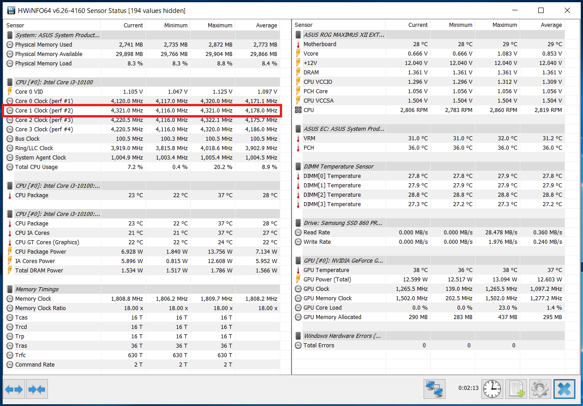Click the chip icon of ASUS ROG MAXIMUS XII EXT
This screenshot has width=583, height=406.
click(x=298, y=35)
